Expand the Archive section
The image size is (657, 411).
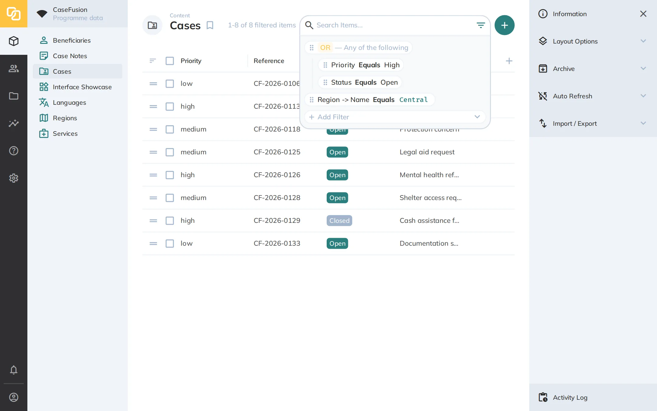point(593,68)
